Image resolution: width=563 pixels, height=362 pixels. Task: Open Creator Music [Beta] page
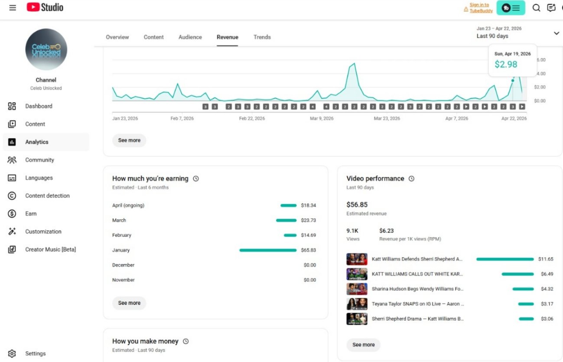click(50, 249)
